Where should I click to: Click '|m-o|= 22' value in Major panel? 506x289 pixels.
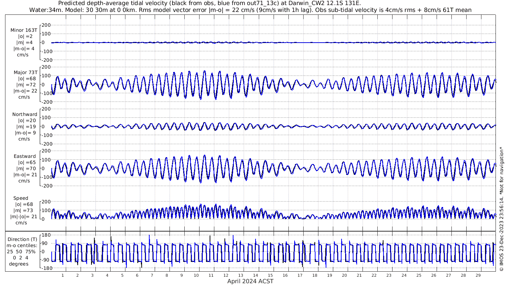click(x=25, y=91)
